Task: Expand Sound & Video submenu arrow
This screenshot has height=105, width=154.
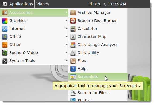Action: (67, 53)
